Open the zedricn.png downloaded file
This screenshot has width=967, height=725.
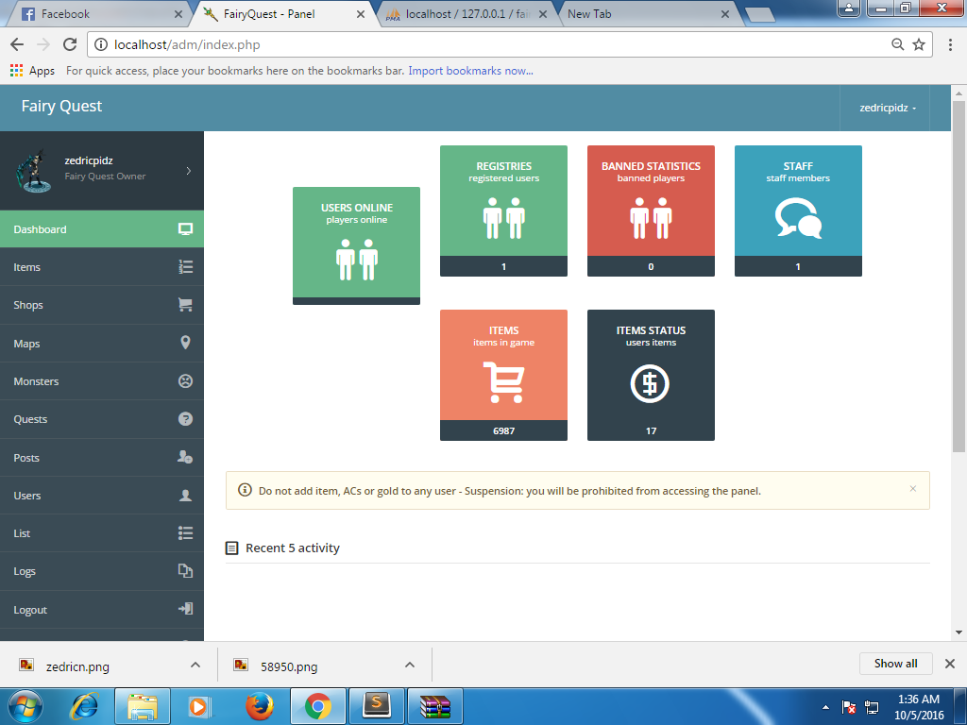point(77,666)
